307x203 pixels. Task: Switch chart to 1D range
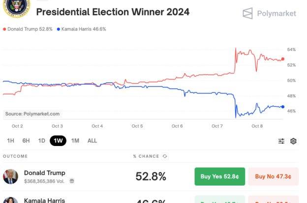42,141
